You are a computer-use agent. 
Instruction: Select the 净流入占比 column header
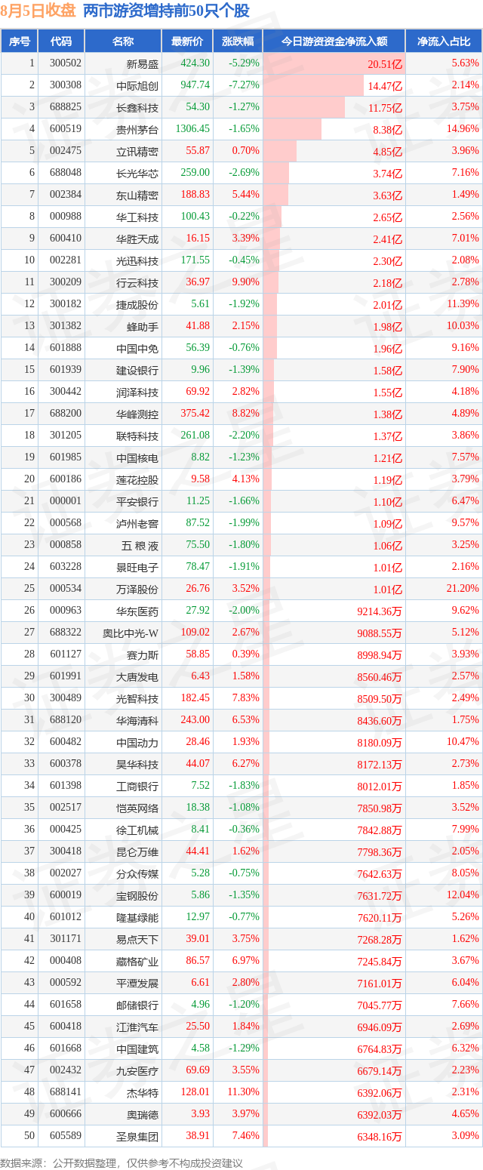(444, 42)
